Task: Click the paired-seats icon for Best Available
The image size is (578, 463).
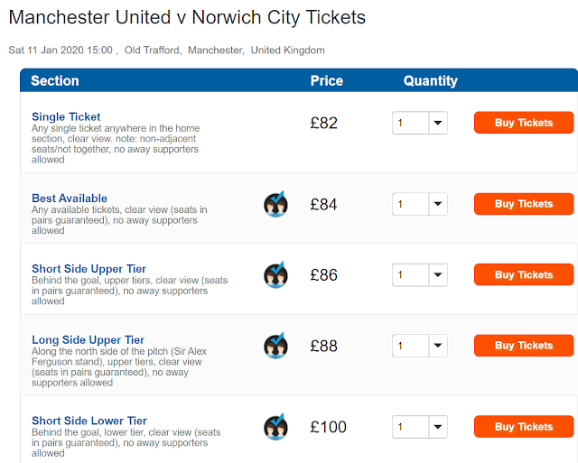Action: coord(275,204)
